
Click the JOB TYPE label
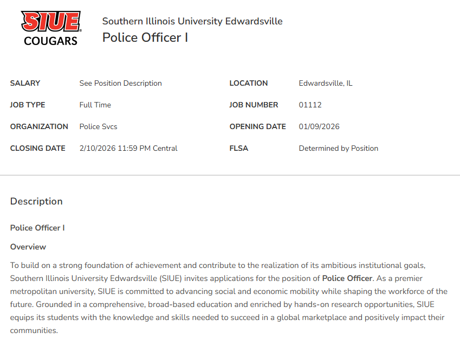point(28,105)
